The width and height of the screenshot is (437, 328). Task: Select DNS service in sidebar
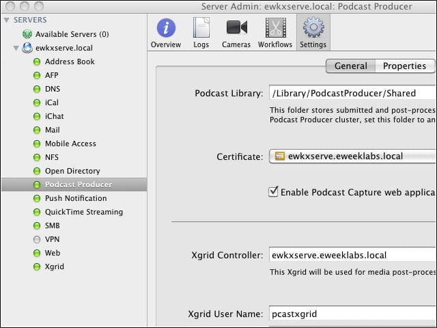(53, 89)
